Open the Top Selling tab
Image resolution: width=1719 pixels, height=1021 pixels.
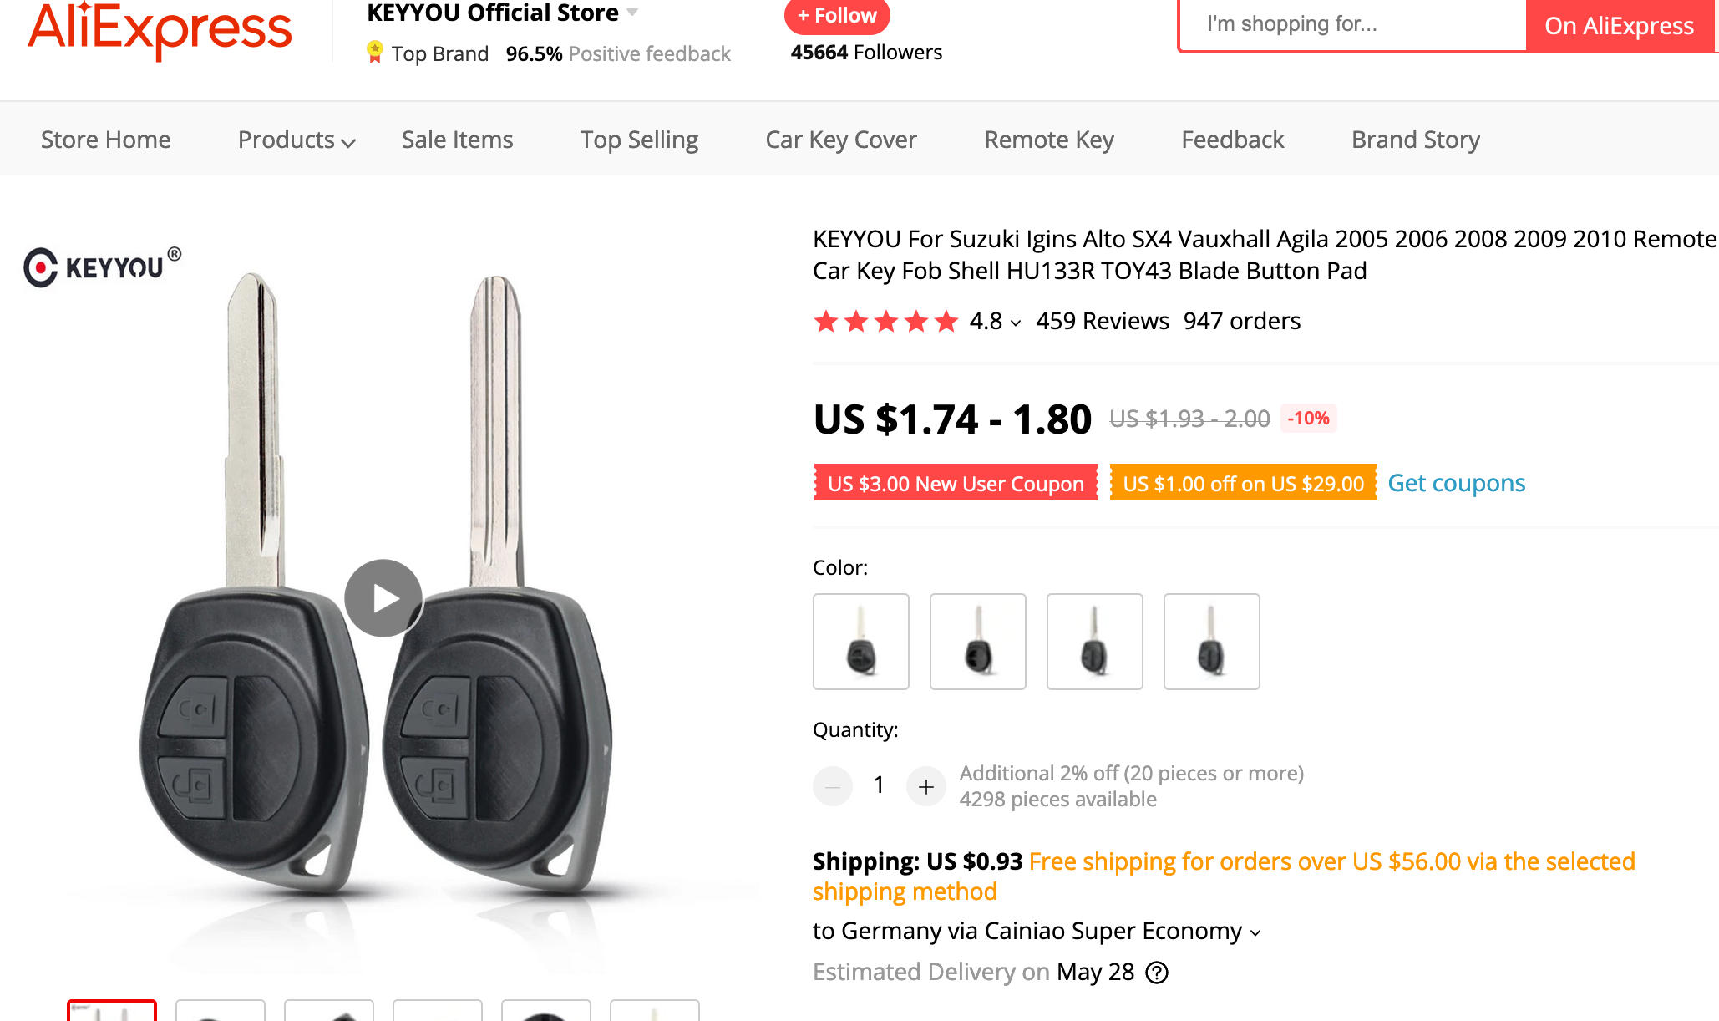point(639,140)
